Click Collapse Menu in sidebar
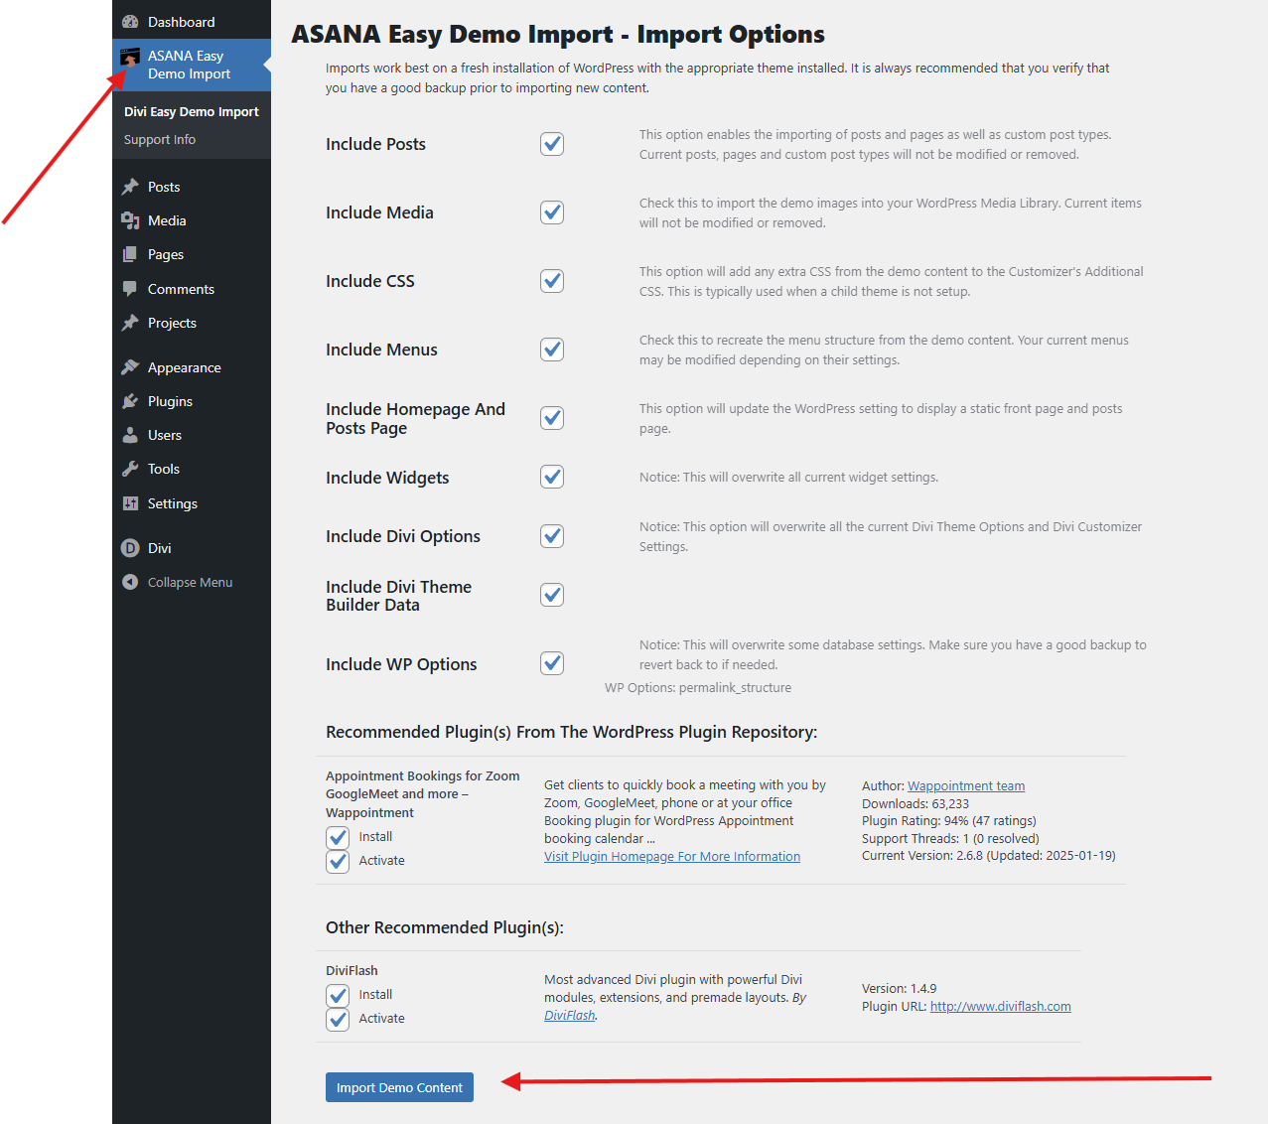 [192, 582]
